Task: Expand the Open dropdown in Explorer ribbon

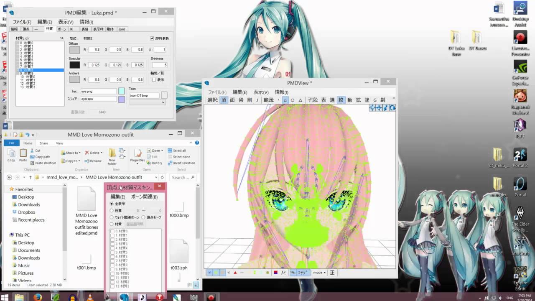Action: 162,150
